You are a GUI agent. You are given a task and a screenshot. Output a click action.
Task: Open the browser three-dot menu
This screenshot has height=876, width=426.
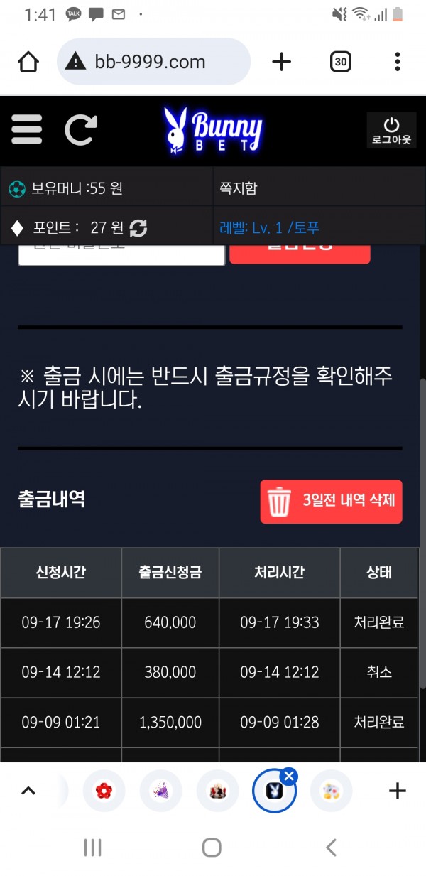pyautogui.click(x=398, y=62)
